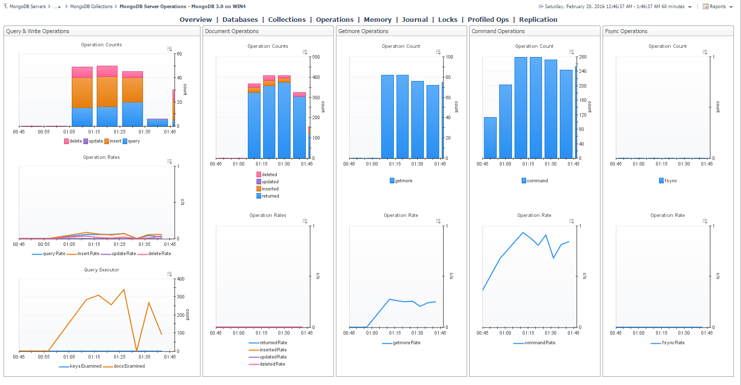Open options icon for Getmore Operation Count chart
Screen dimensions: 741x385
coord(437,52)
